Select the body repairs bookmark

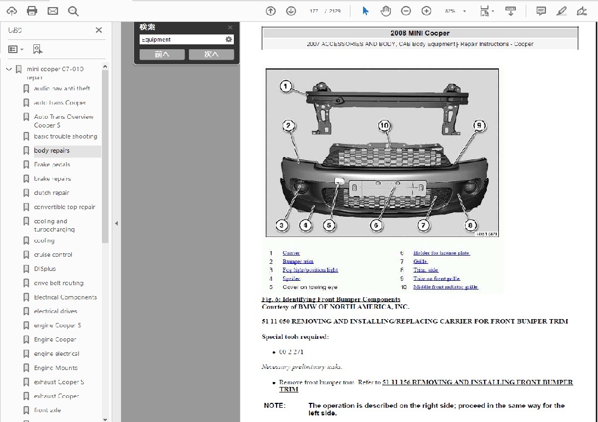coord(51,151)
